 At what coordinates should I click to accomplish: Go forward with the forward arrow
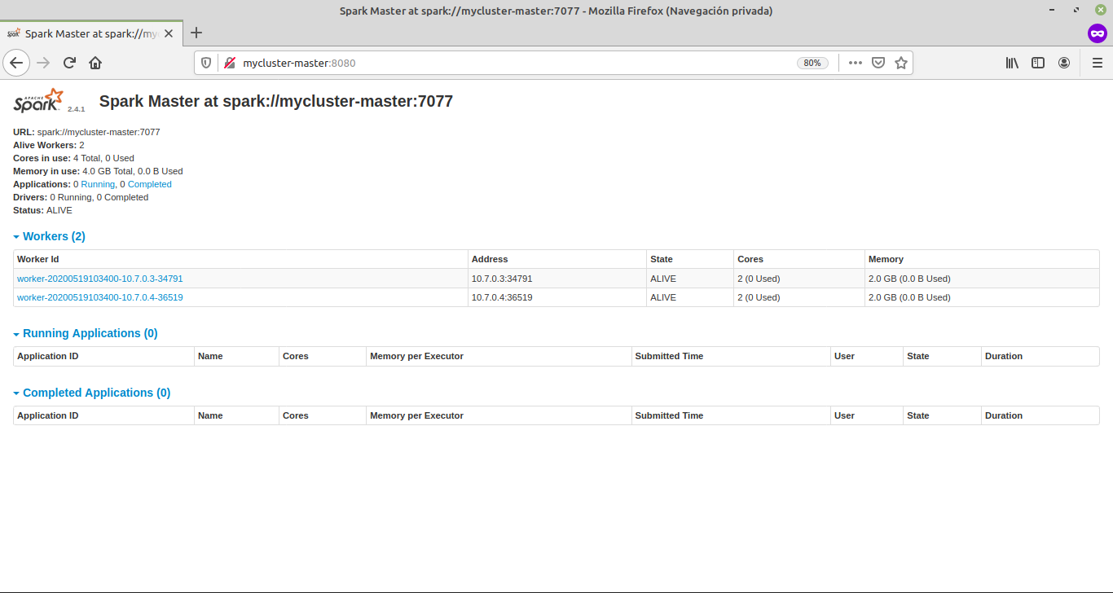[x=43, y=63]
